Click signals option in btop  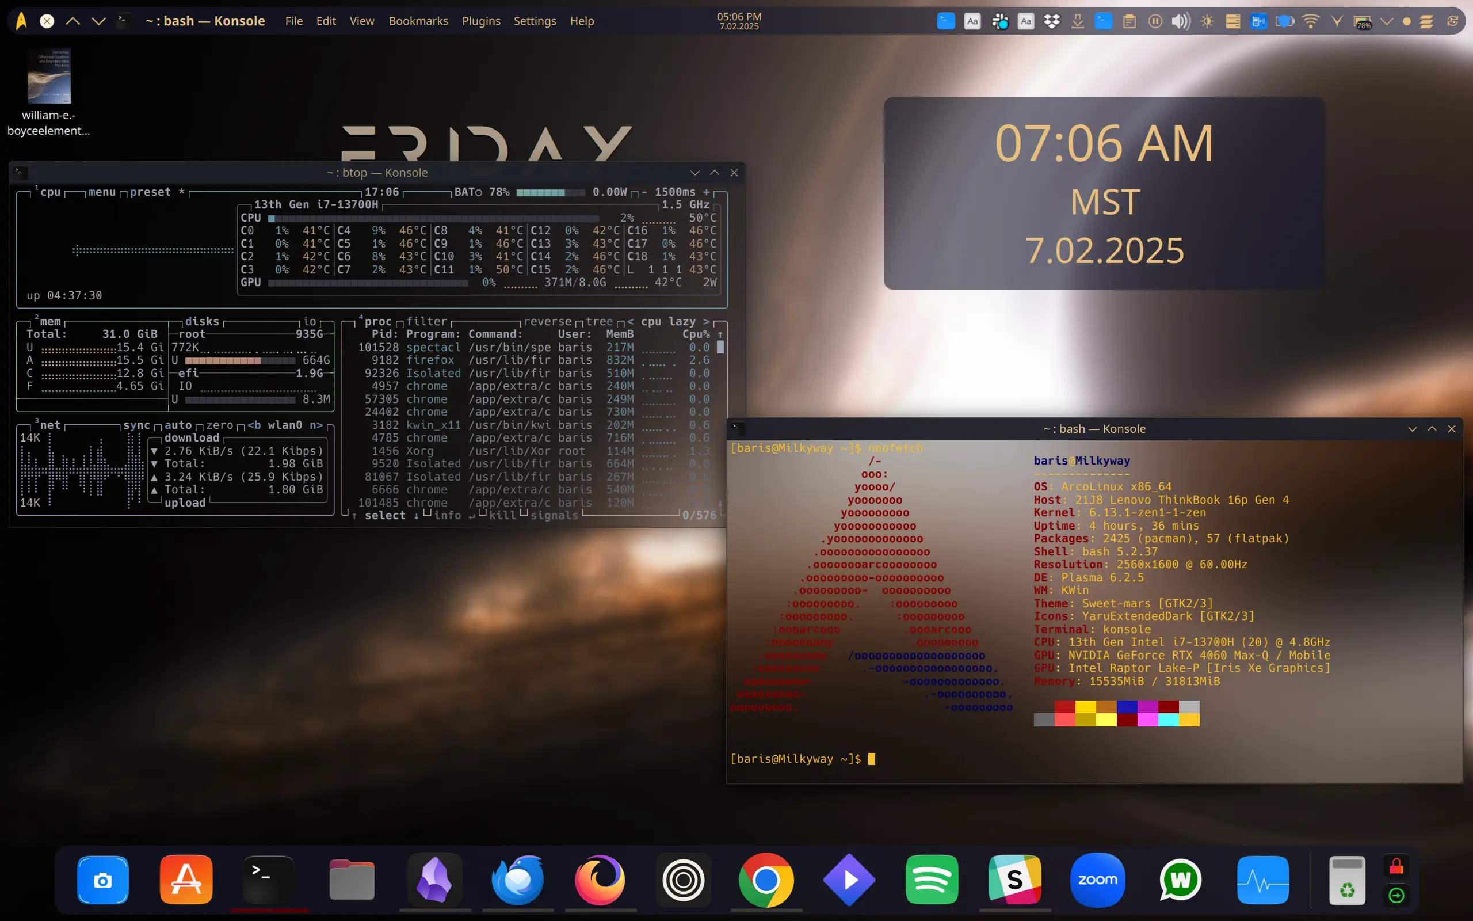554,515
